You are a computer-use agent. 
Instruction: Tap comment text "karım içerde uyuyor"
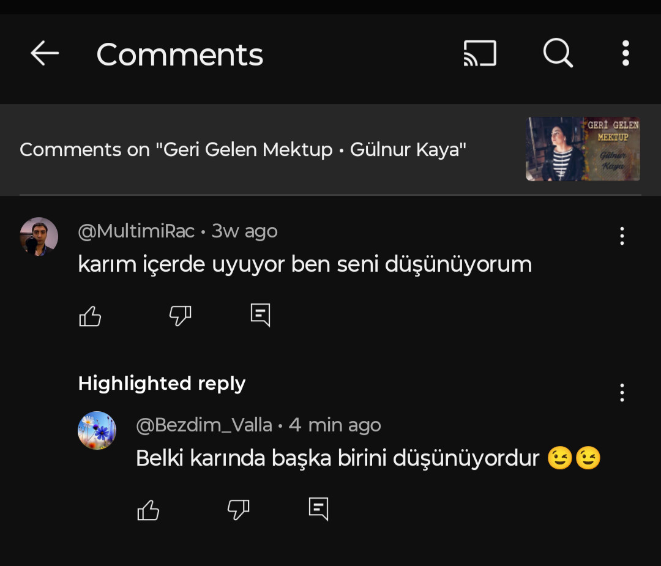[x=304, y=264]
